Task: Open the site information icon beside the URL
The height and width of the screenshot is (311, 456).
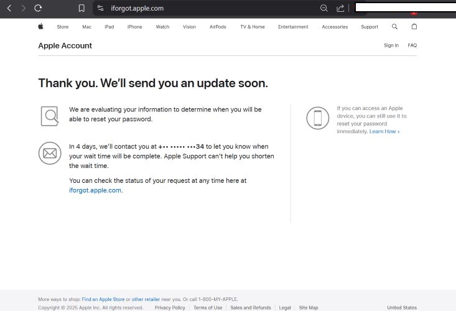Action: pyautogui.click(x=100, y=8)
